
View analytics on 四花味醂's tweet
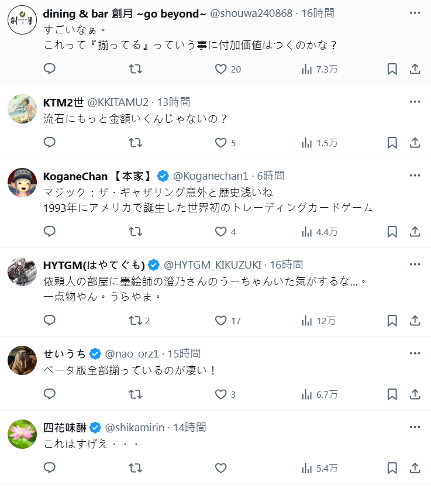(x=319, y=468)
